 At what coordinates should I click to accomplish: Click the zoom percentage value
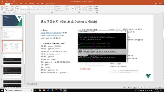(160, 88)
